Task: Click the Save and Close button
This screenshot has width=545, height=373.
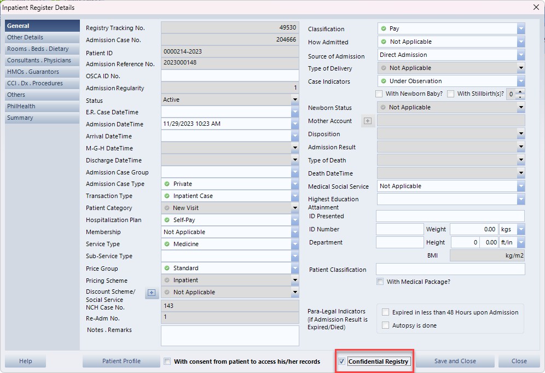Action: point(455,361)
